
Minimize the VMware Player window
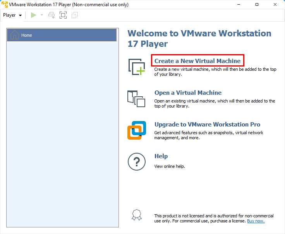tap(239, 5)
